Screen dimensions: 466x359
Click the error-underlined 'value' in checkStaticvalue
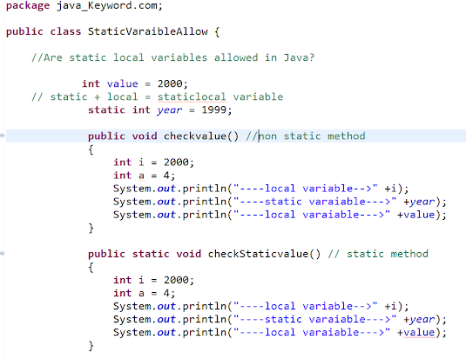[419, 332]
